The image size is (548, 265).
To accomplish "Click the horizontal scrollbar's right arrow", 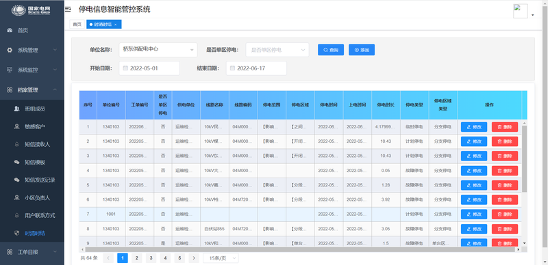I will [x=519, y=250].
